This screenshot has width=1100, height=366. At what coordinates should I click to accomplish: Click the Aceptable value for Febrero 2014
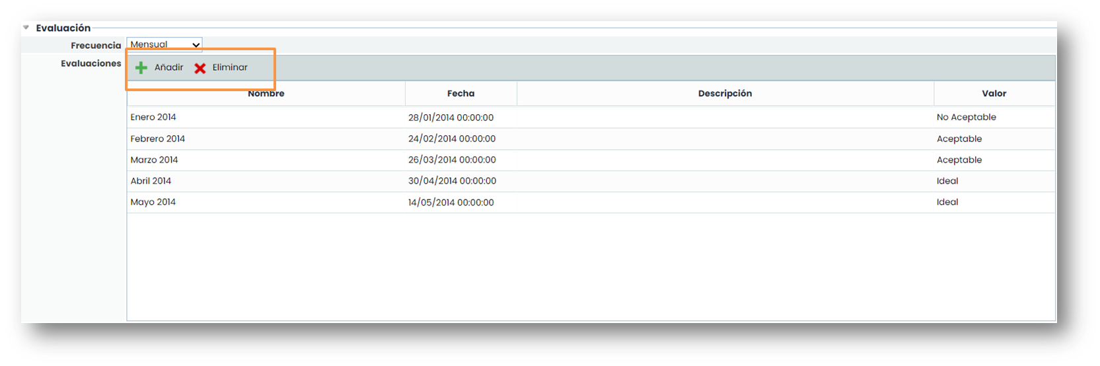(x=959, y=139)
